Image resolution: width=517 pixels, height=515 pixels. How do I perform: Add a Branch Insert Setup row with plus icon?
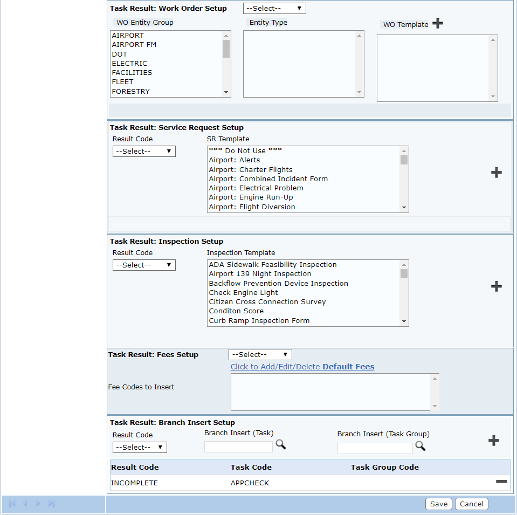(x=494, y=441)
